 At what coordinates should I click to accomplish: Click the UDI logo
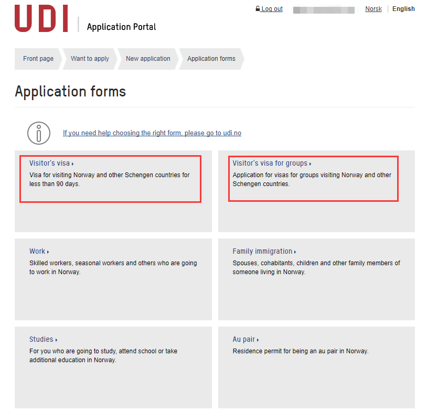pos(41,19)
